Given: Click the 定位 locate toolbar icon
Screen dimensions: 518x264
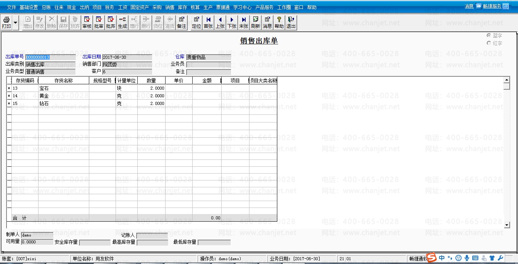Looking at the screenshot, I should [x=196, y=23].
